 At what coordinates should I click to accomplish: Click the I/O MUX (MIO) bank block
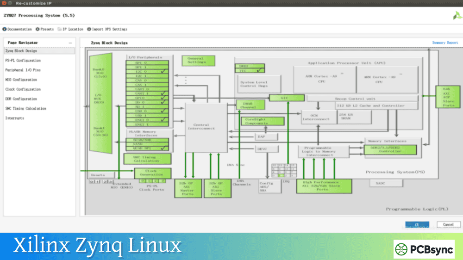tap(100, 103)
